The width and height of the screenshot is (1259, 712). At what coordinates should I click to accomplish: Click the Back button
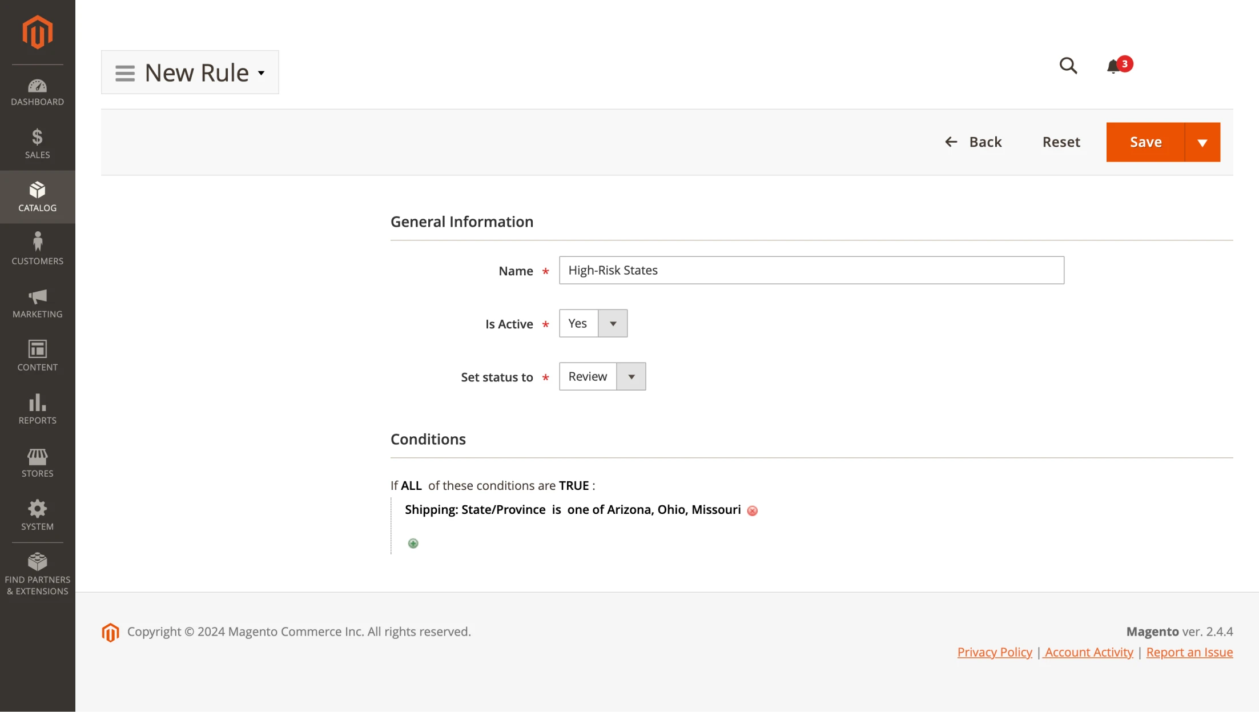[x=974, y=142]
